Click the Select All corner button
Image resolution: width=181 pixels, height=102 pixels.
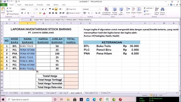click(2, 23)
